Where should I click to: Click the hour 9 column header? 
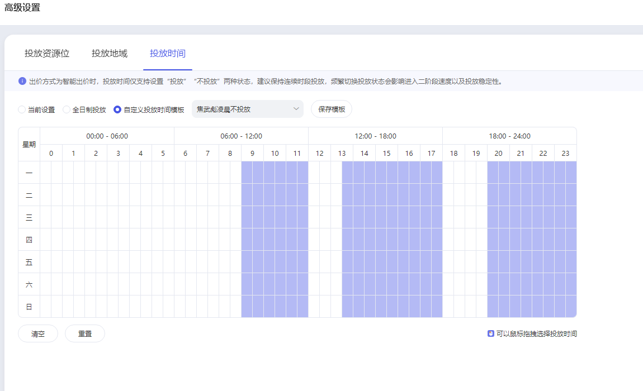coord(252,153)
